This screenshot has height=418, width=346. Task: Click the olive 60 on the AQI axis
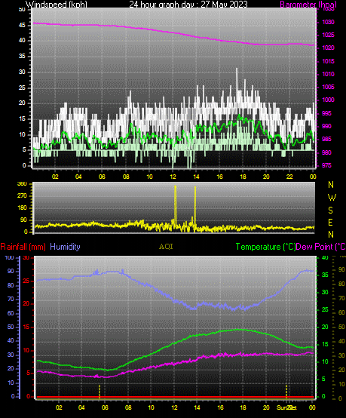click(341, 312)
